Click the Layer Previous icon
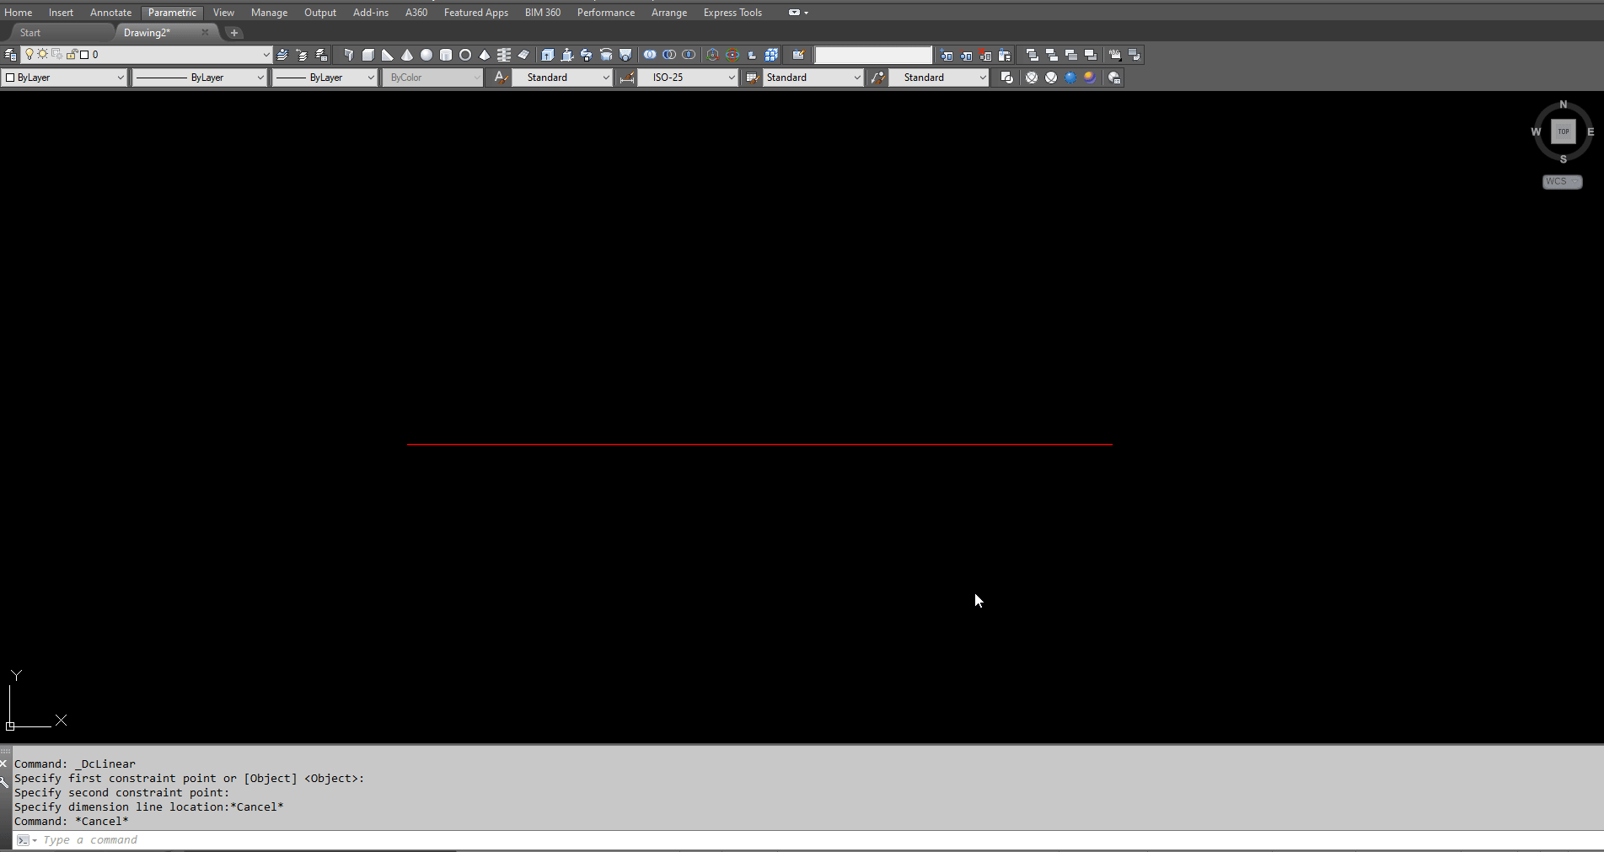1604x852 pixels. pyautogui.click(x=302, y=55)
